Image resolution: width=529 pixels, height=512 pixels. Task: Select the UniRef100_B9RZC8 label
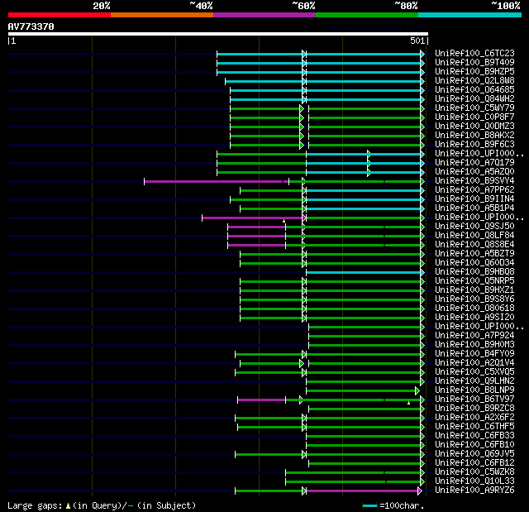[x=474, y=409]
